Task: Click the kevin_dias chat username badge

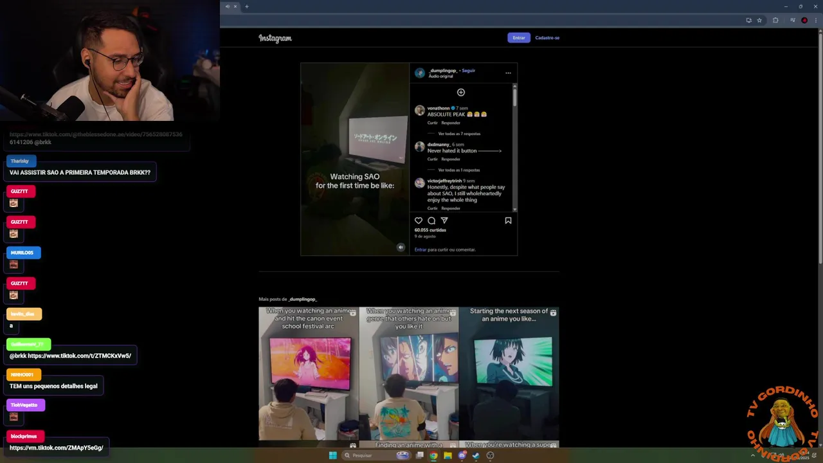Action: click(23, 314)
